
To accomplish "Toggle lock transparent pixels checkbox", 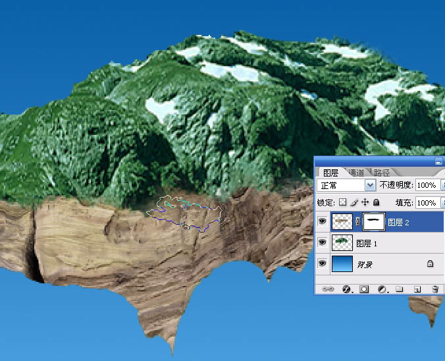I will pos(343,202).
